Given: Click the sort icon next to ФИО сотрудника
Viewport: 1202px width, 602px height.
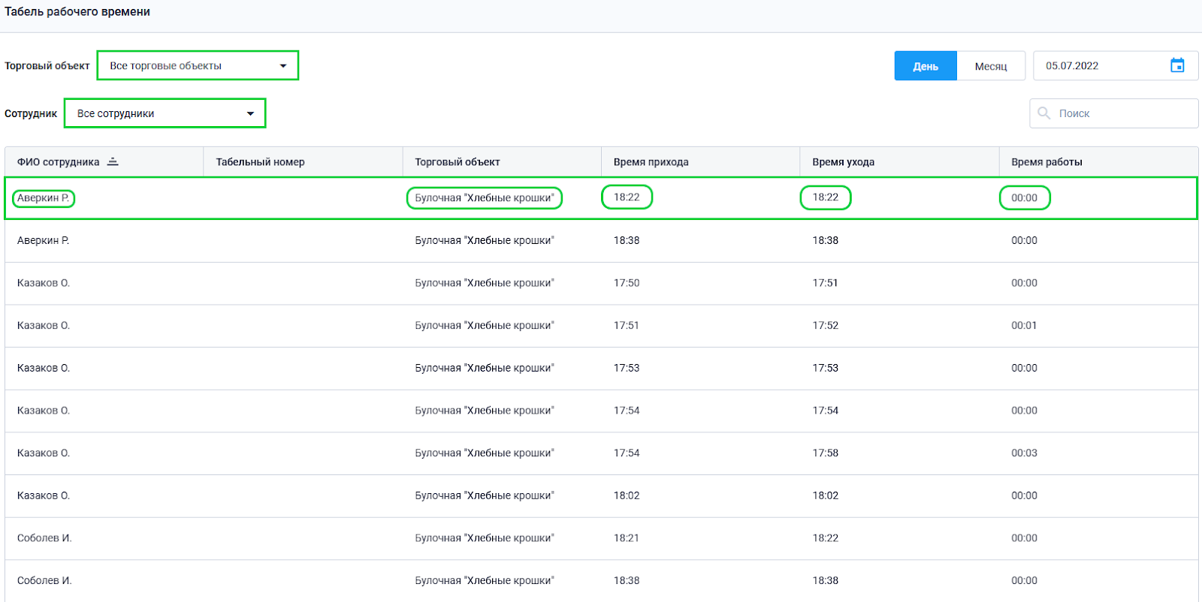Looking at the screenshot, I should tap(113, 161).
